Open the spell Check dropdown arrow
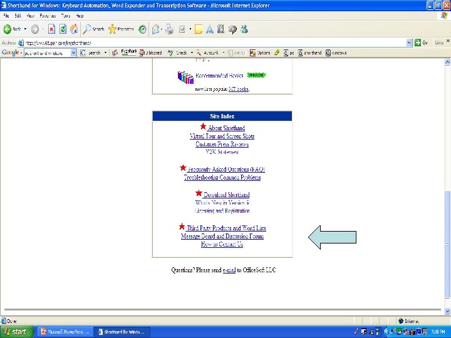The image size is (451, 338). pos(192,53)
